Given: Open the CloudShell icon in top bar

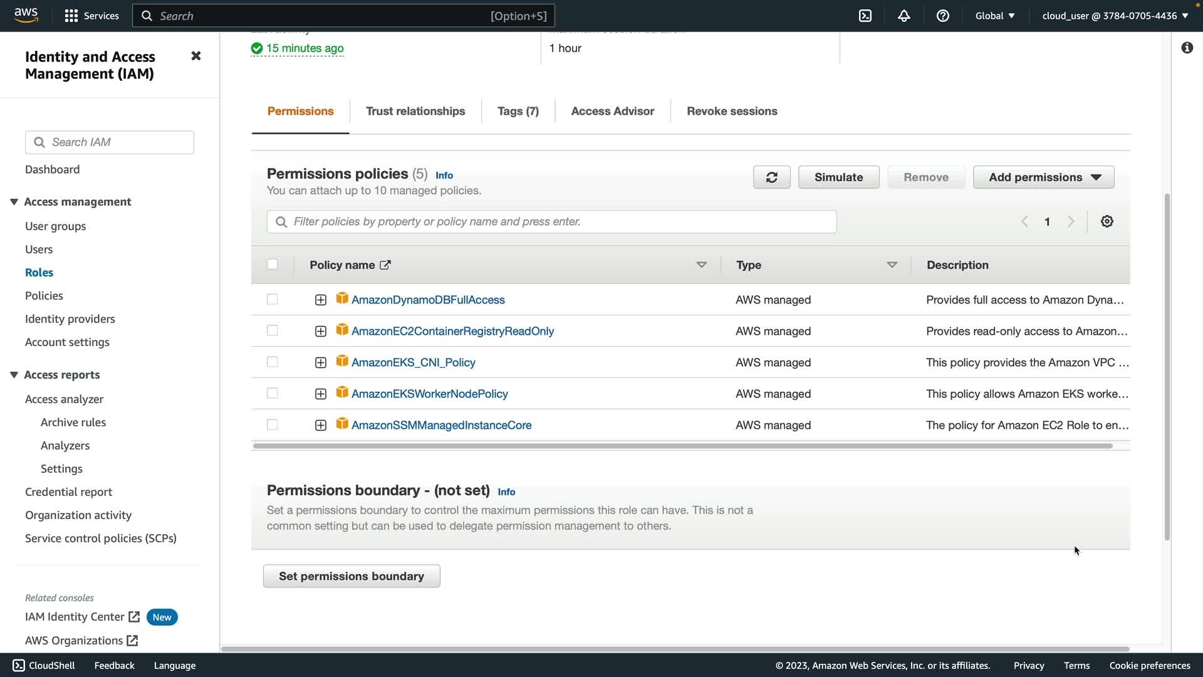Looking at the screenshot, I should (x=865, y=16).
